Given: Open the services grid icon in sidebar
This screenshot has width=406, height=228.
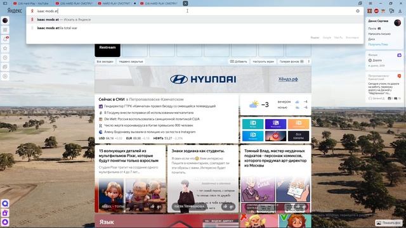Looking at the screenshot, I should (5, 30).
